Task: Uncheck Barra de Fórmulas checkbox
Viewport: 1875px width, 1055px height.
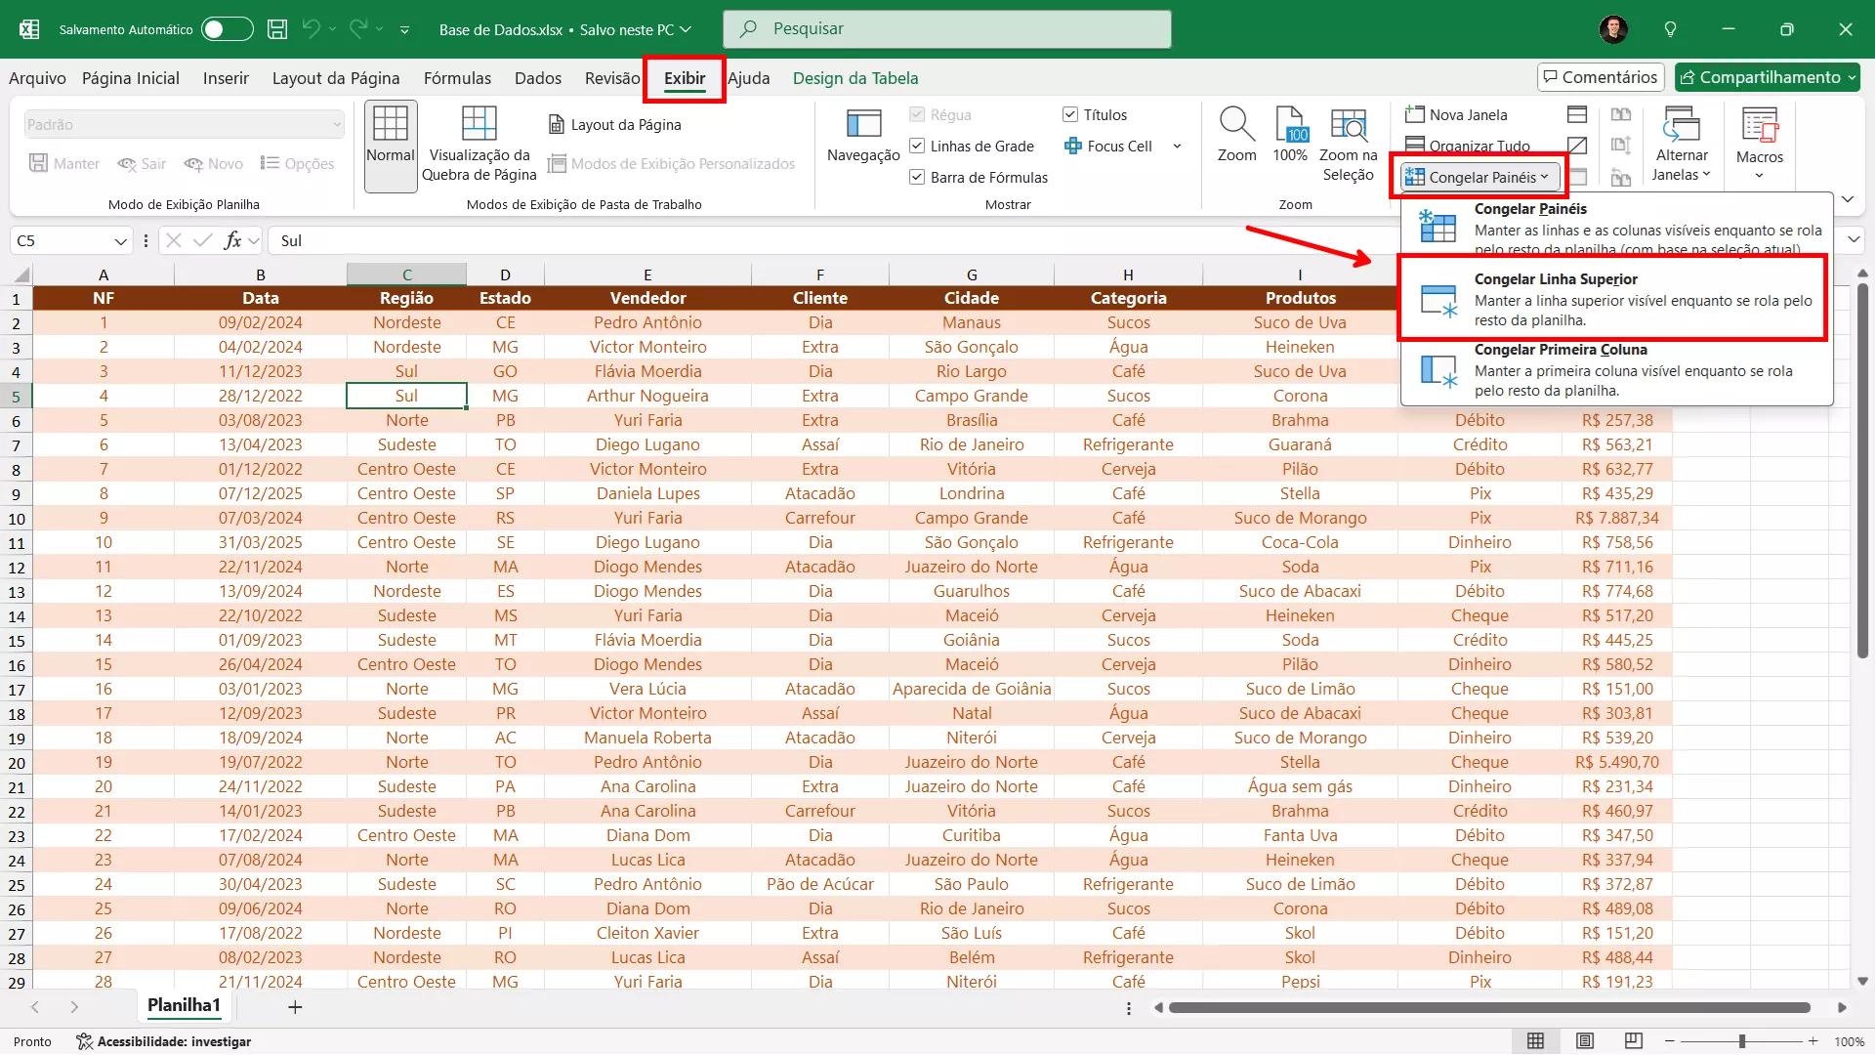Action: pos(917,178)
